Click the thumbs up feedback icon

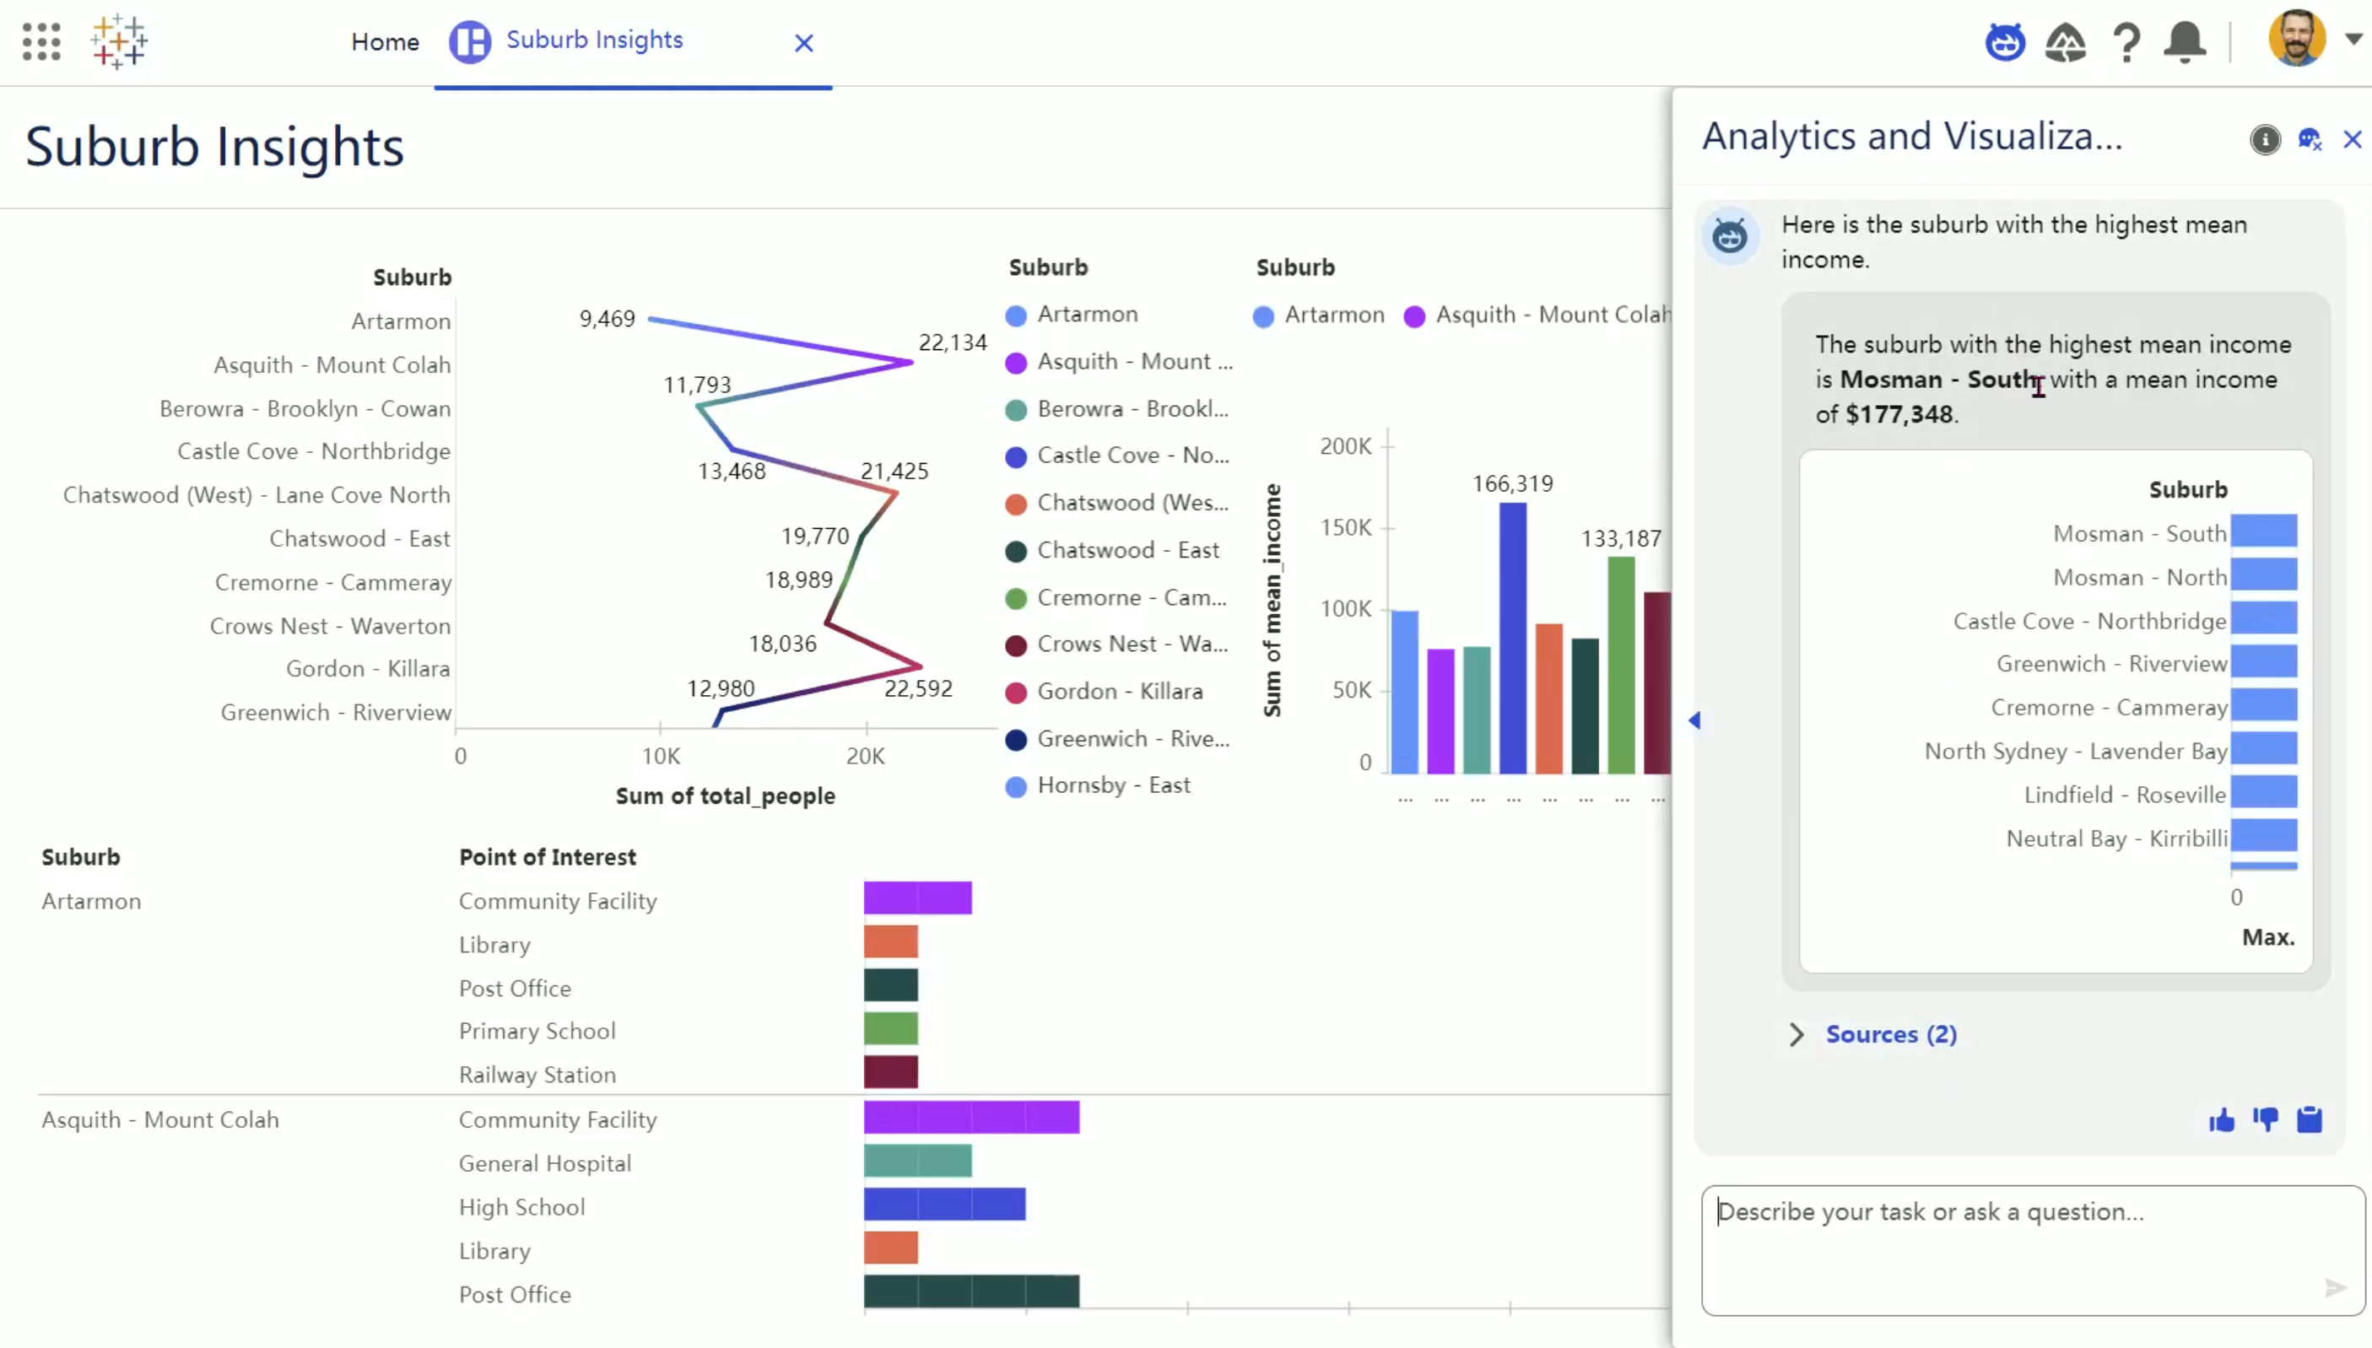(x=2221, y=1120)
